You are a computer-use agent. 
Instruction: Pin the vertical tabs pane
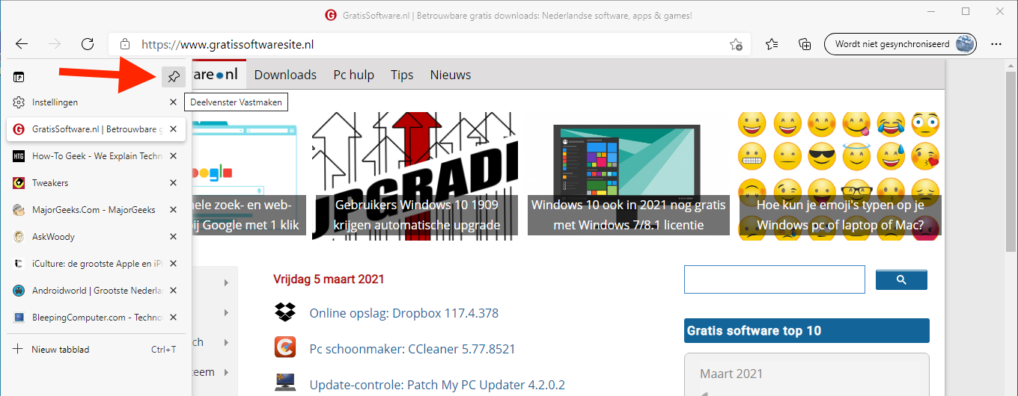[174, 76]
